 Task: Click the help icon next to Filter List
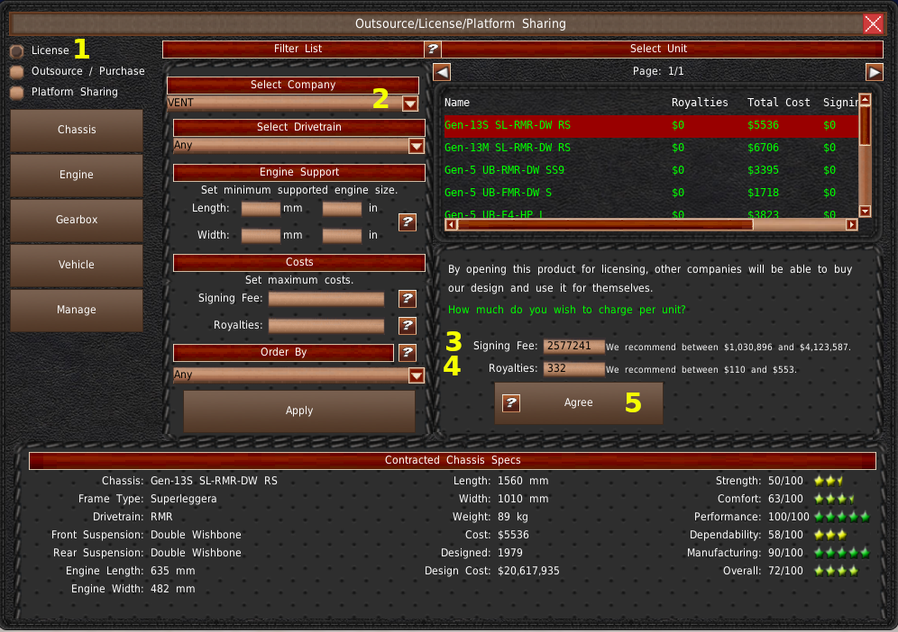coord(433,50)
